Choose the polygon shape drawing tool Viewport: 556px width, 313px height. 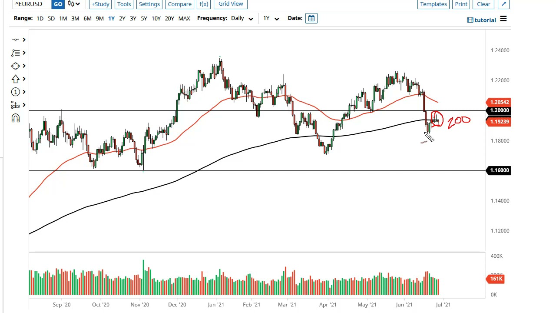[16, 66]
